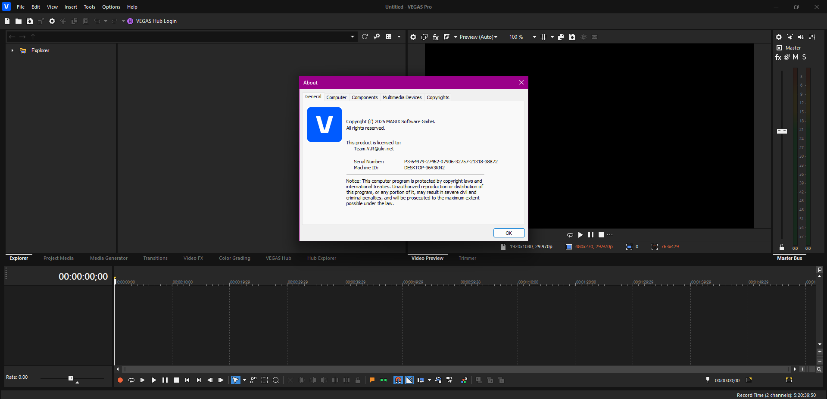This screenshot has height=399, width=827.
Task: Click Play From Start in the timeline transport
Action: point(143,380)
